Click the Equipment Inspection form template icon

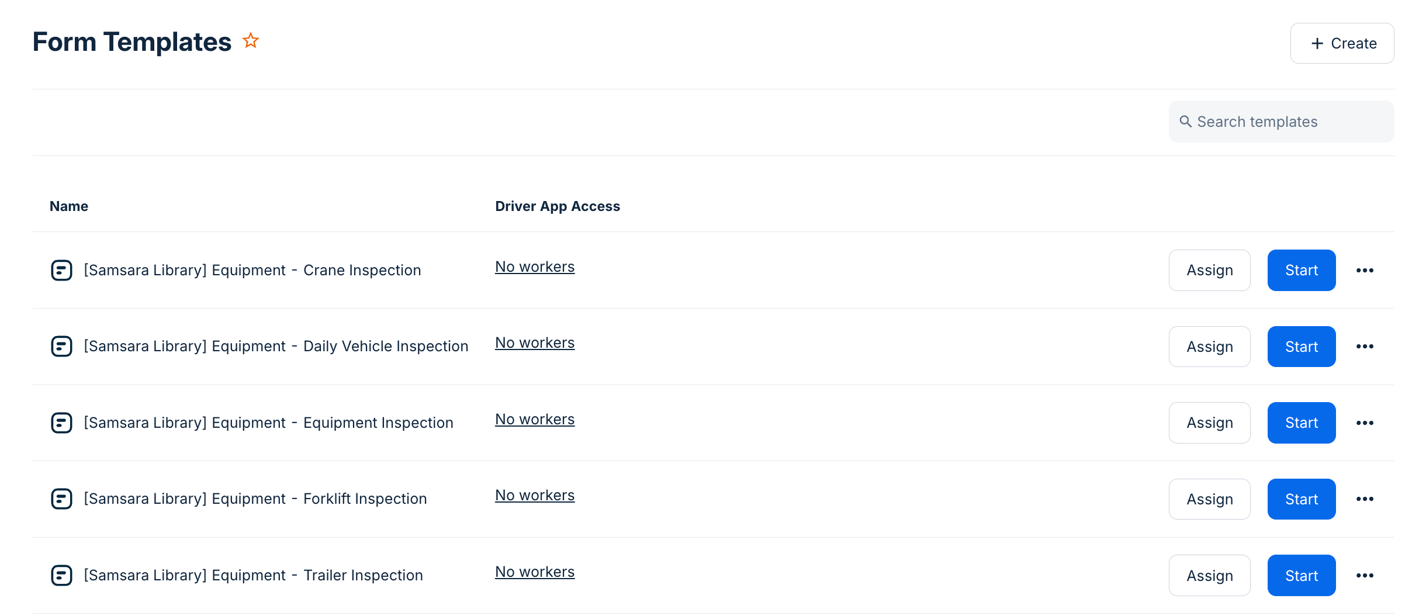click(x=61, y=423)
